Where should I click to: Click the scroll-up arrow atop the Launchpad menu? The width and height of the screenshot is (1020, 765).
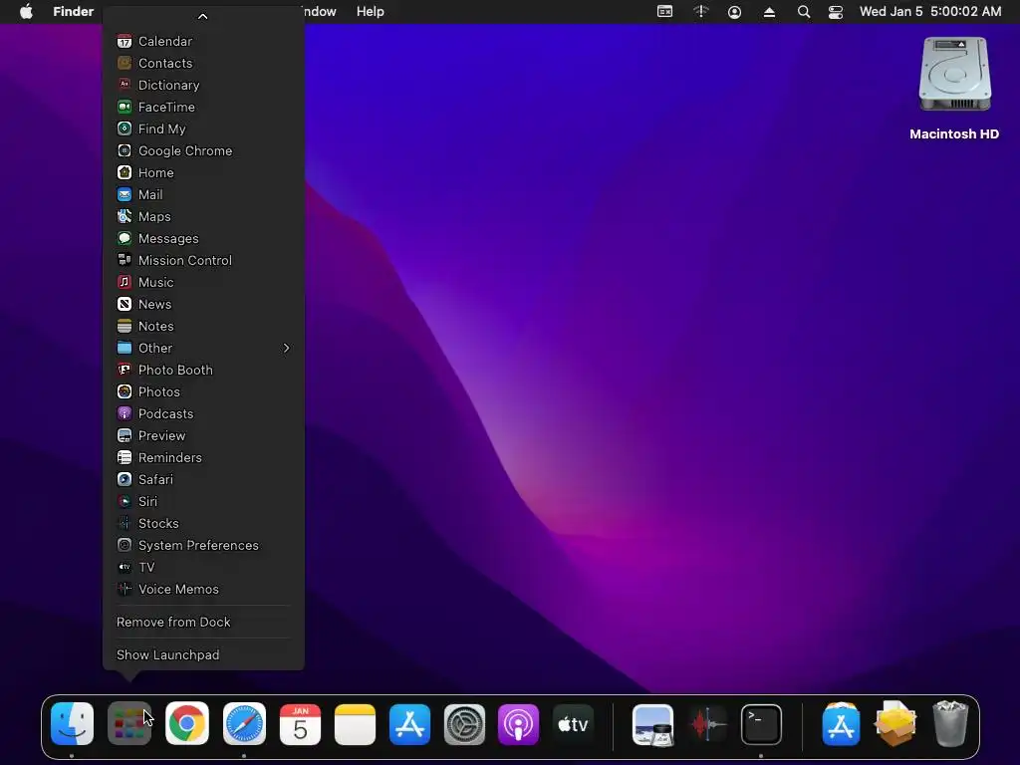coord(203,16)
